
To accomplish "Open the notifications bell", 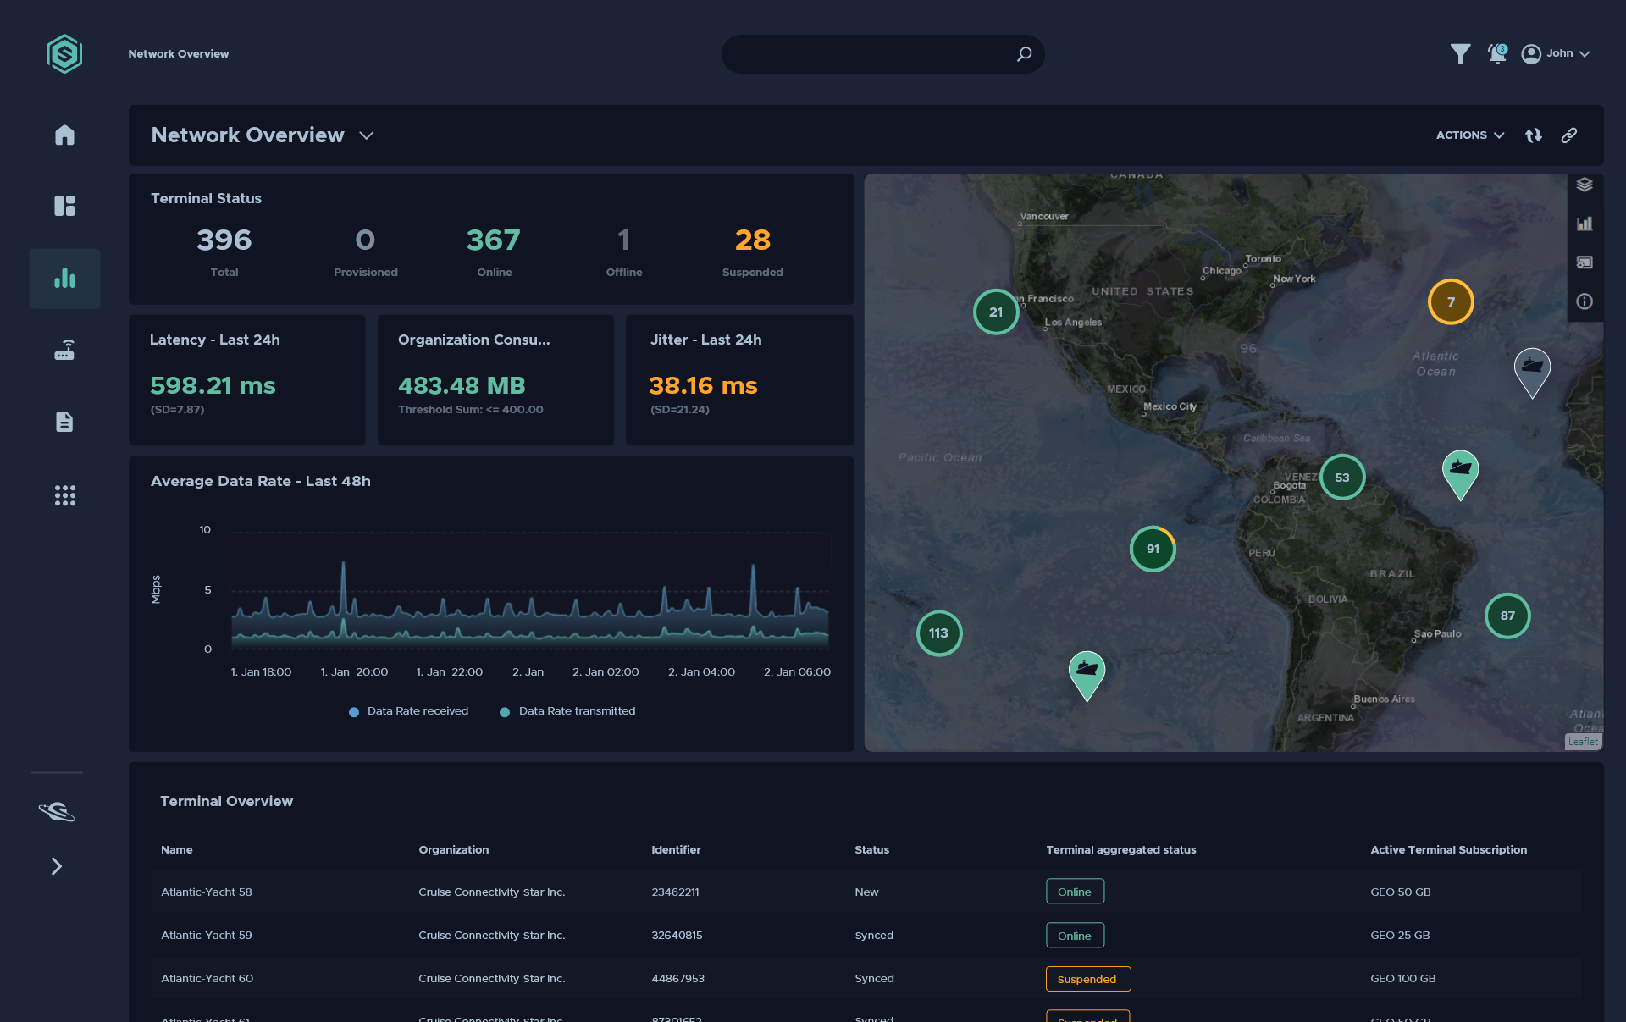I will click(x=1497, y=53).
